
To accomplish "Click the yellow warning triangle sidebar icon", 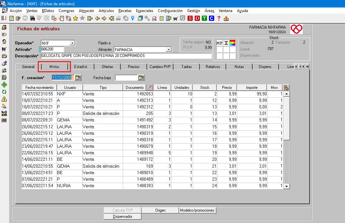I will click(4, 99).
